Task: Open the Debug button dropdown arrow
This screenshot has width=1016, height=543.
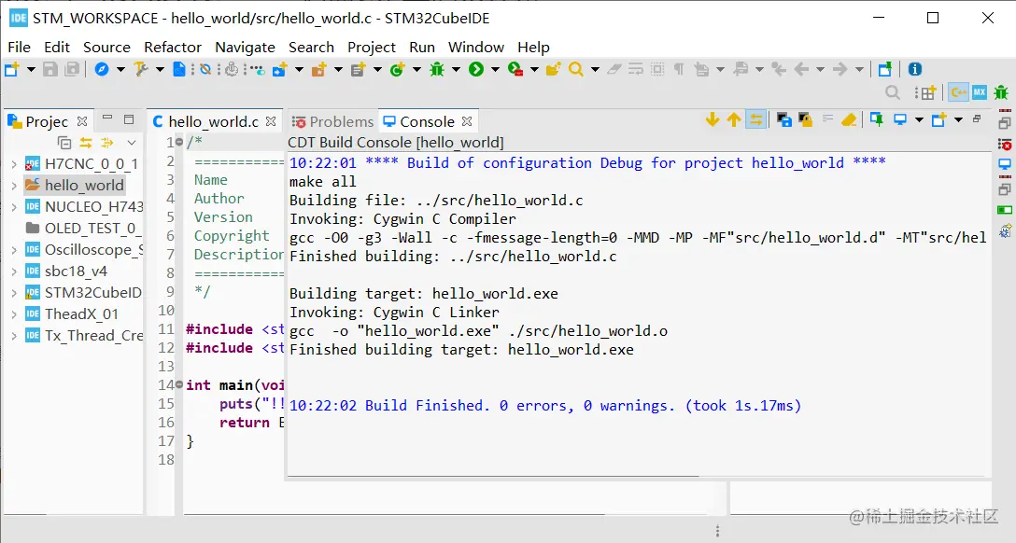Action: coord(456,69)
